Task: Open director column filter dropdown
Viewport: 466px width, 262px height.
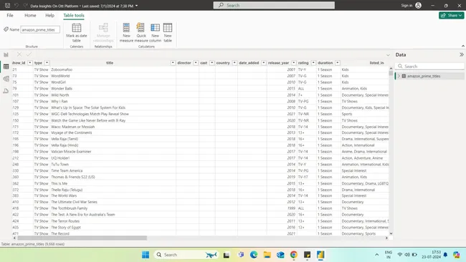Action: coord(196,62)
